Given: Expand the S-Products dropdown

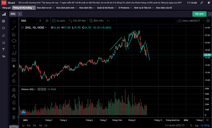Looking at the screenshot, I should [125, 8].
